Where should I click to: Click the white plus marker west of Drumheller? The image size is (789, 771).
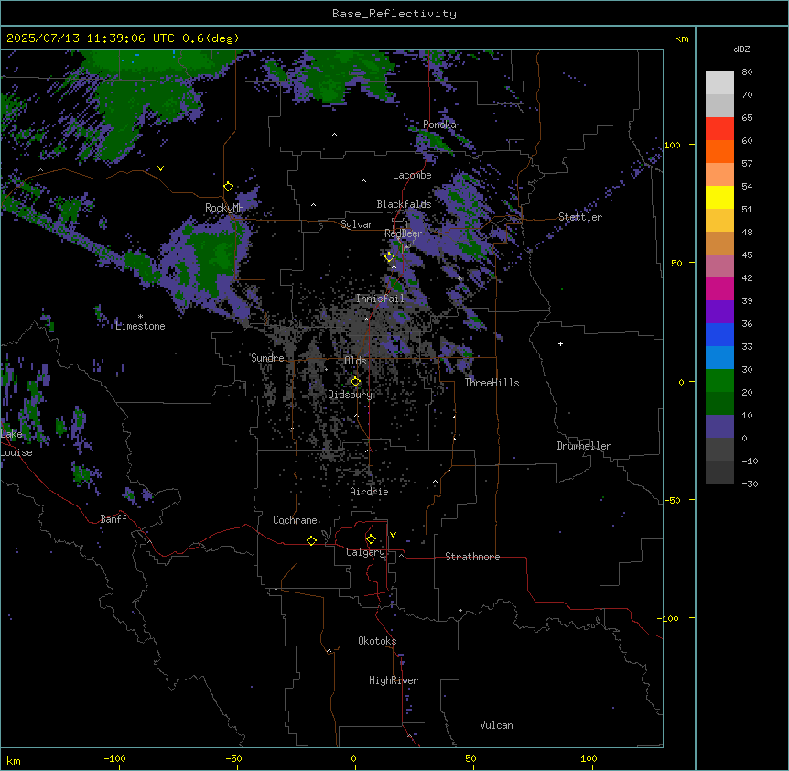click(560, 343)
